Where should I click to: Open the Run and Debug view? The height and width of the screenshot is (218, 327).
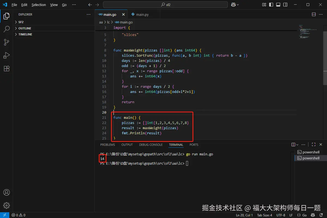[7, 55]
